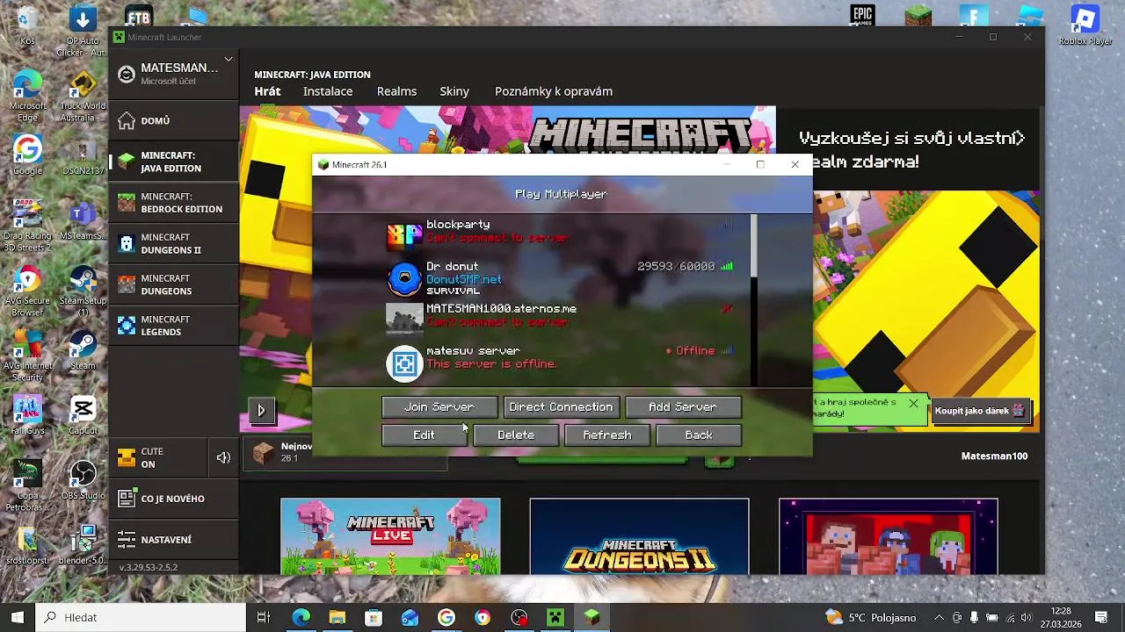Open Microsoft Edge desktop shortcut
Viewport: 1125px width, 632px height.
tap(27, 95)
